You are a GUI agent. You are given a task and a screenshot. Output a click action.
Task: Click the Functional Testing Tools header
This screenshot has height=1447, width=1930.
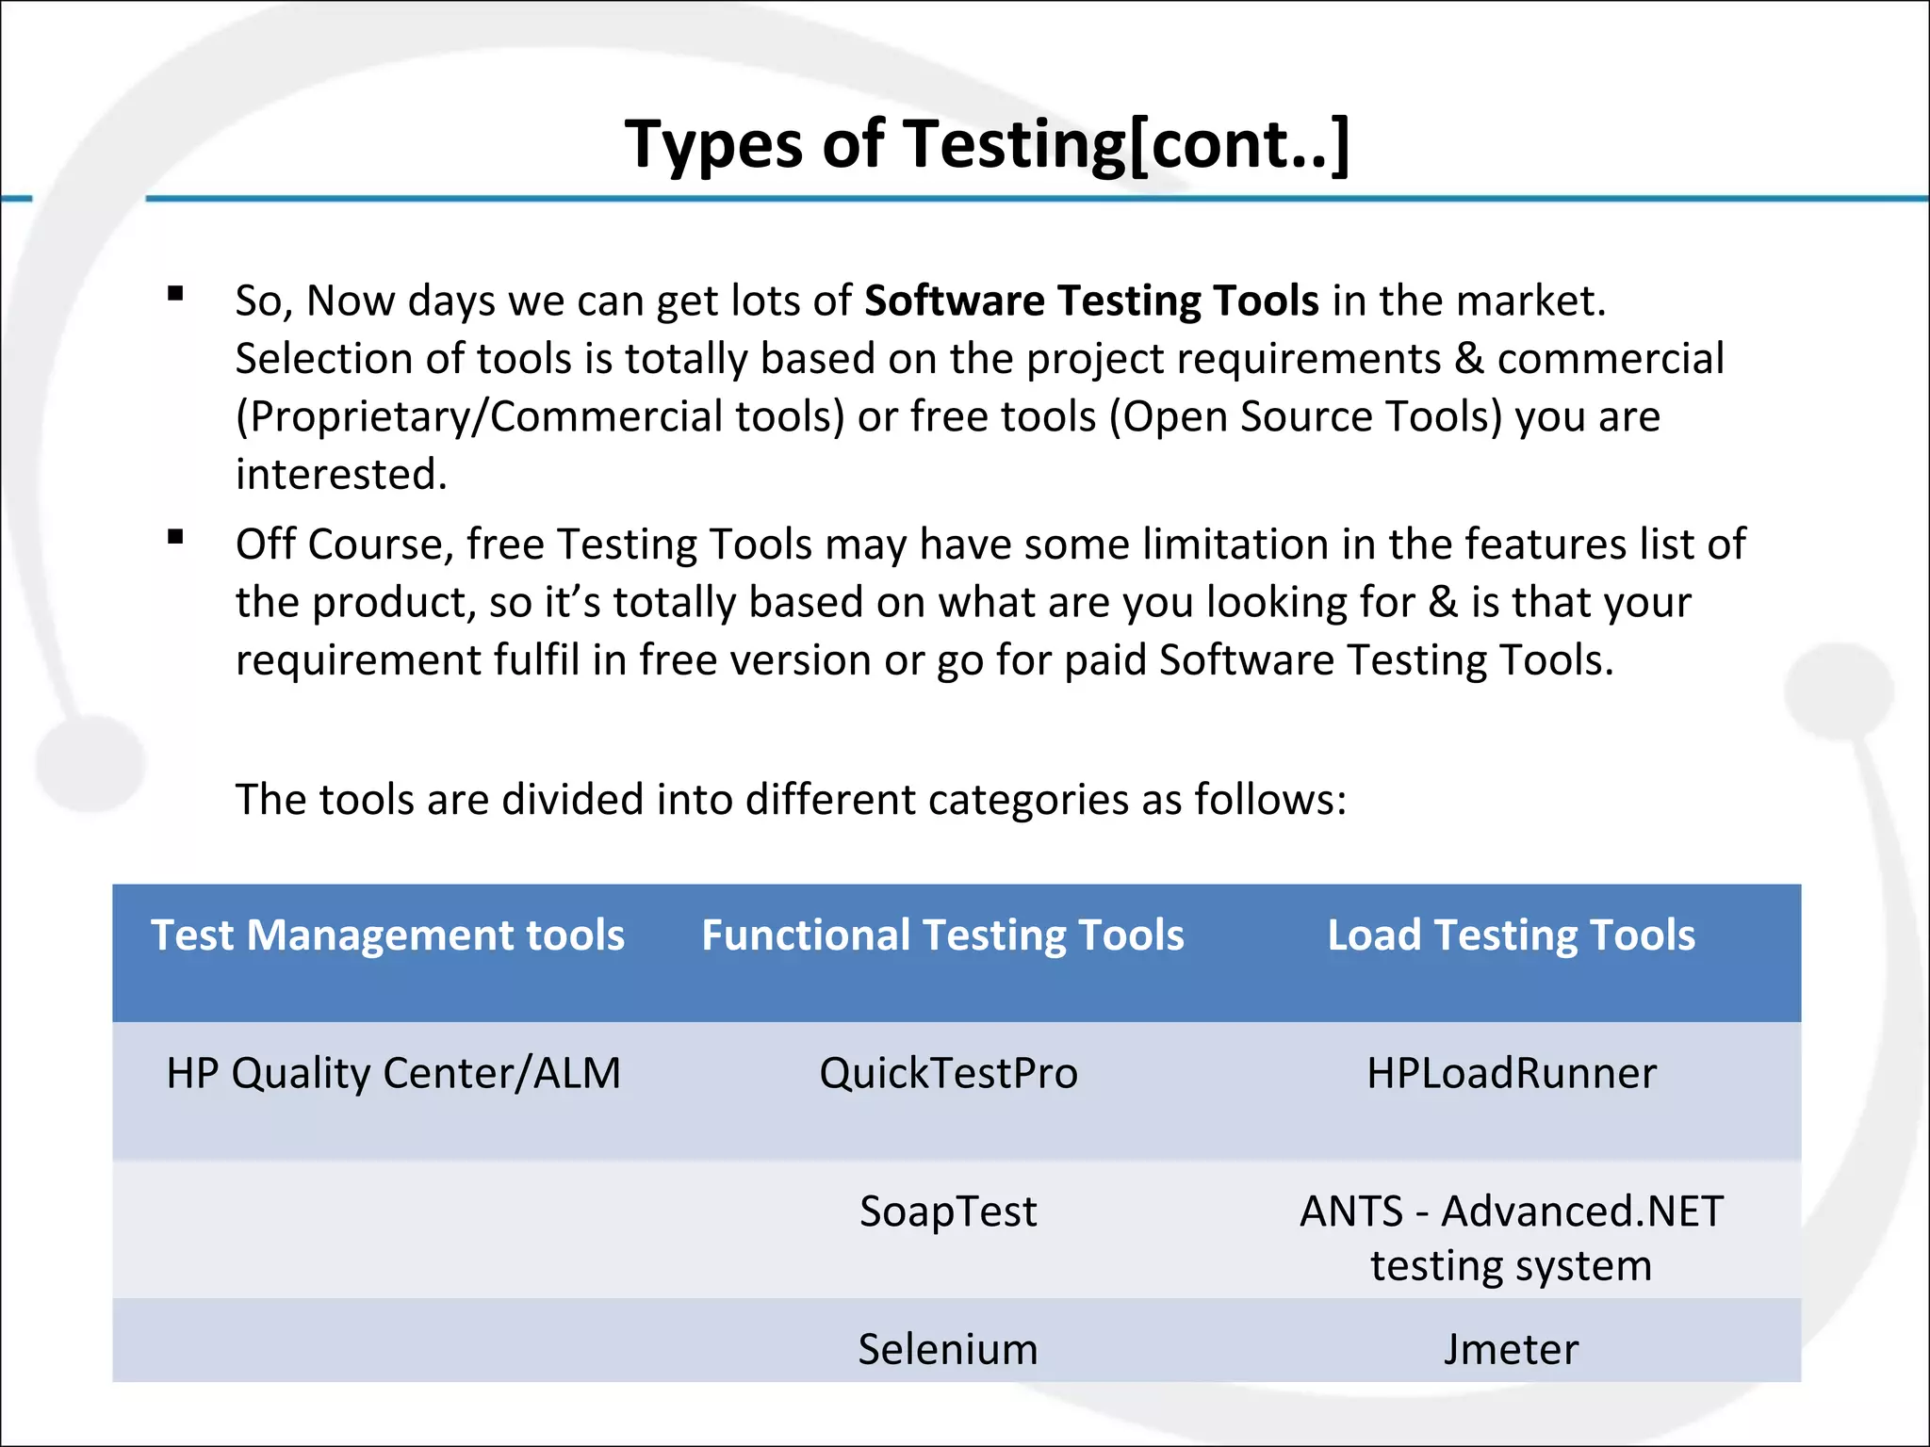(x=943, y=935)
